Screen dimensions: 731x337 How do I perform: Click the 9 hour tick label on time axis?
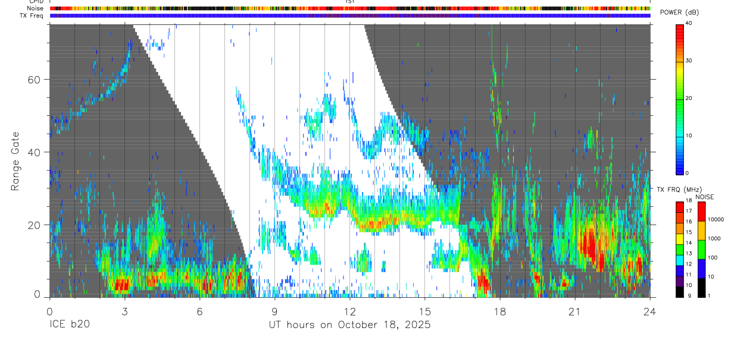(274, 311)
